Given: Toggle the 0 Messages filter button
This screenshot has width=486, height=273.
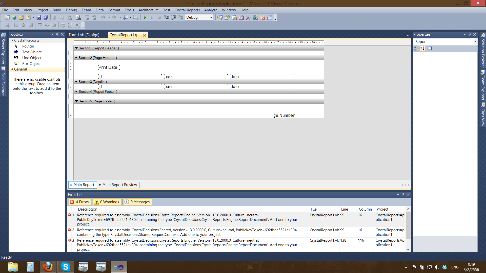Looking at the screenshot, I should tap(137, 202).
